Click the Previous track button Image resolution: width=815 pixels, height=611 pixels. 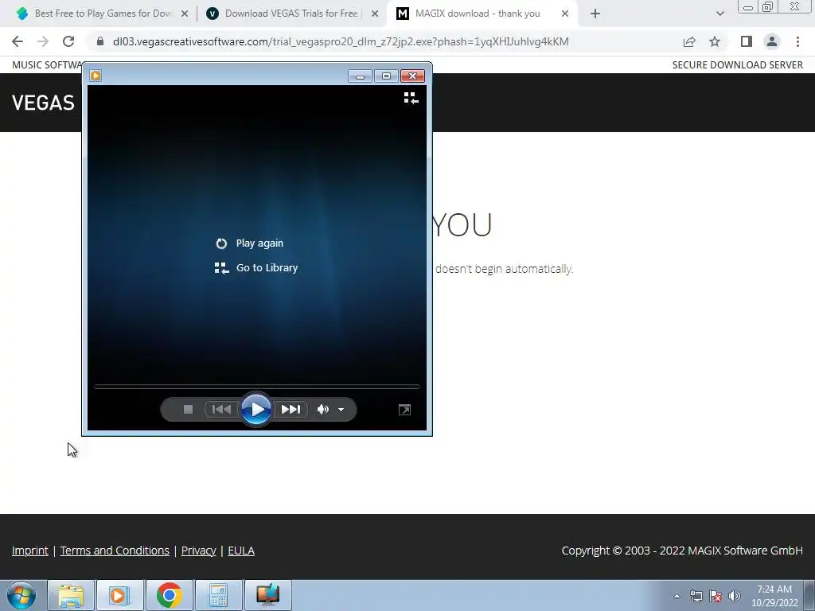(221, 410)
